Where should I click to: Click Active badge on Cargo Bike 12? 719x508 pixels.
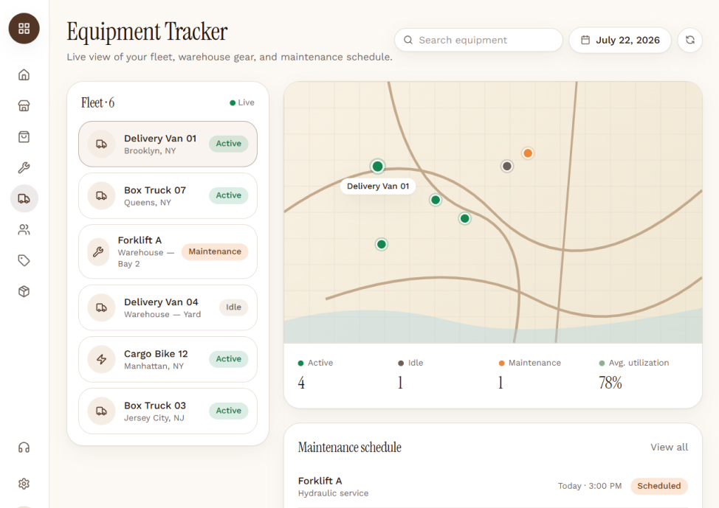(228, 358)
